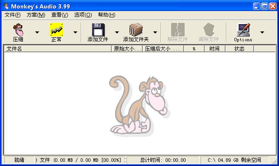This screenshot has width=279, height=166.
Task: Click the Monkey's Audio title bar icon
Action: tap(6, 6)
